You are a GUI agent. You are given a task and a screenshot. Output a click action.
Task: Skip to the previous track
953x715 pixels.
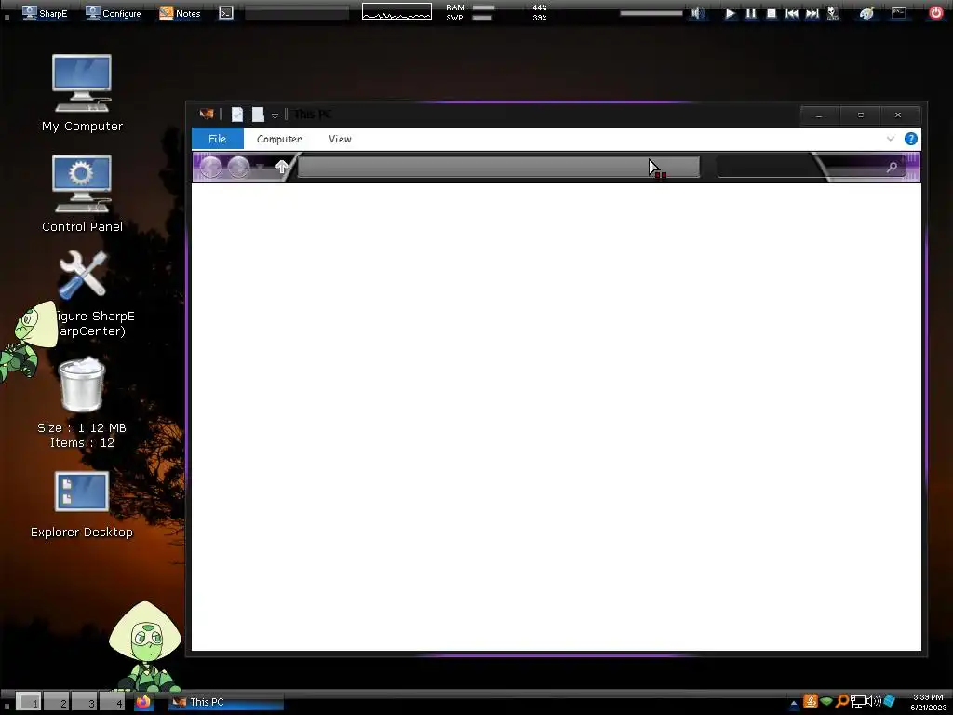tap(791, 13)
